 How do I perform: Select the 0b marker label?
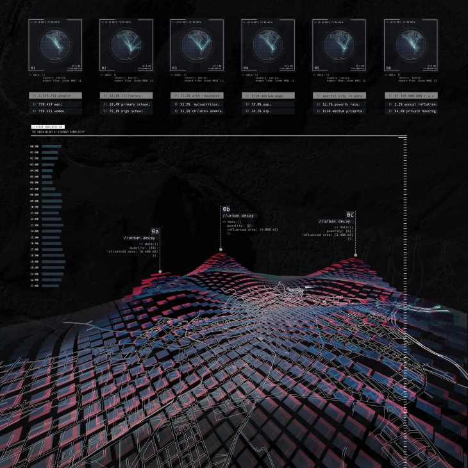226,210
